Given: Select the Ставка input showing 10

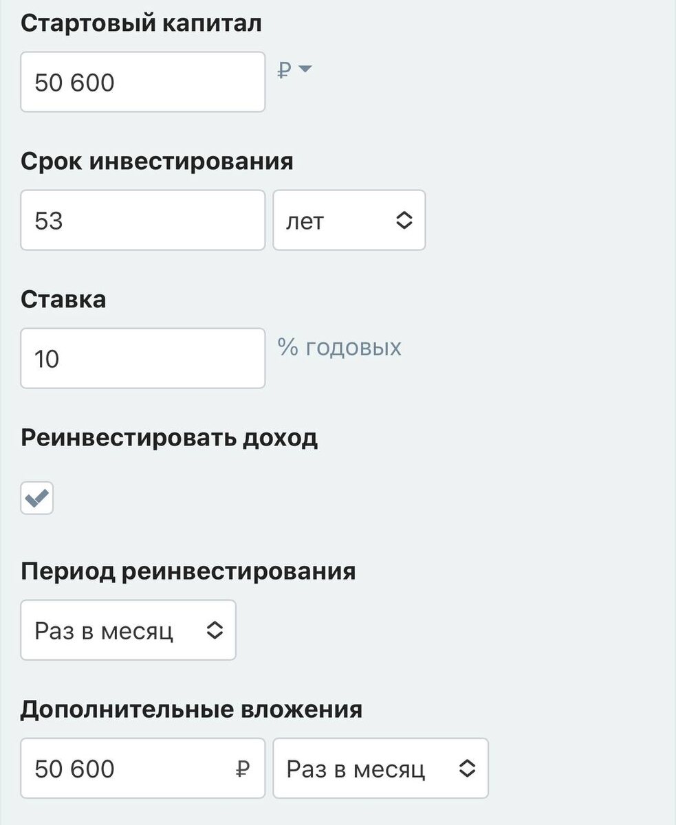Looking at the screenshot, I should tap(142, 357).
